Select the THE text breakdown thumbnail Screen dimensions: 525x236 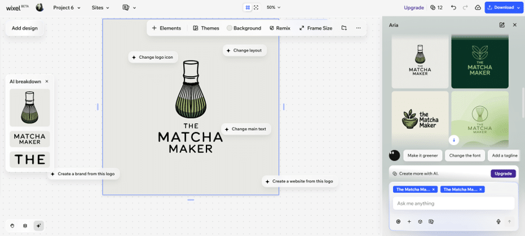[30, 160]
